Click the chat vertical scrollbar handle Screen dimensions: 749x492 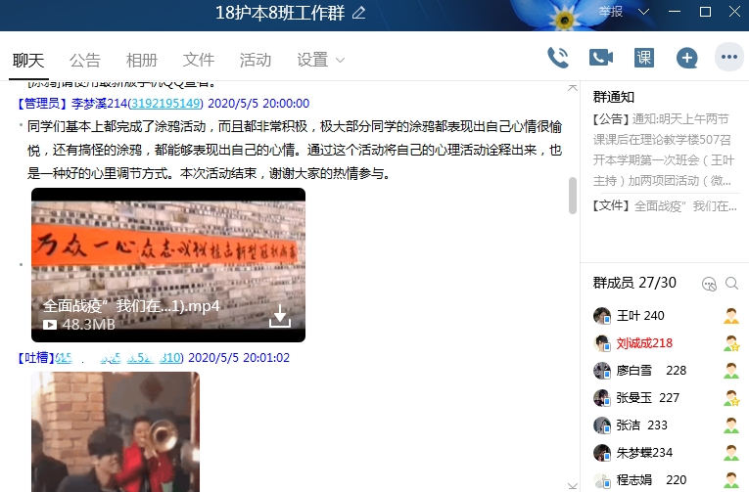coord(573,196)
